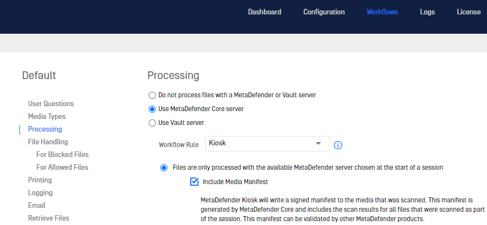Open For Allowed Files settings
487x225 pixels.
coord(62,167)
